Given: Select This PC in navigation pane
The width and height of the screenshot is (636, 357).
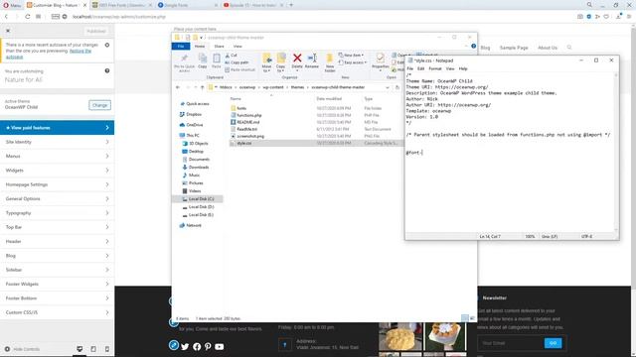Looking at the screenshot, I should [193, 136].
